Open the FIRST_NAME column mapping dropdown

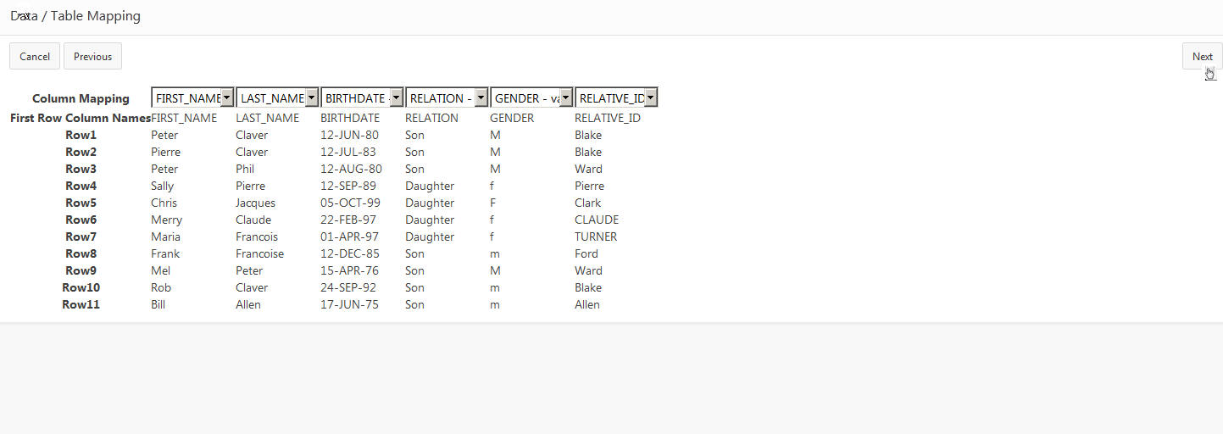[x=192, y=98]
